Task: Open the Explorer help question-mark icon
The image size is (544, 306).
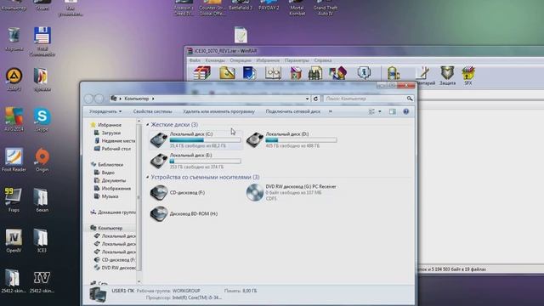Action: pyautogui.click(x=406, y=111)
